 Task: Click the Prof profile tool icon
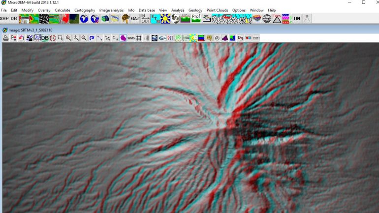coord(196,18)
